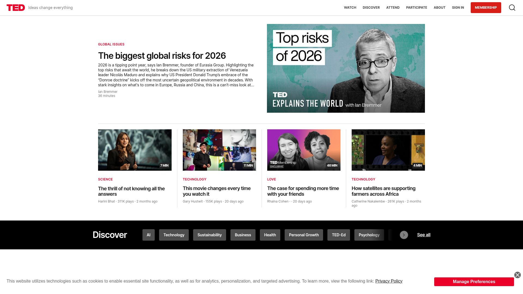The image size is (523, 294).
Task: Advance the Discover topics with arrow
Action: [404, 235]
